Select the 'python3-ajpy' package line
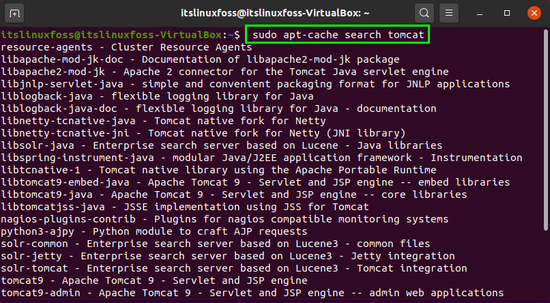 [154, 231]
